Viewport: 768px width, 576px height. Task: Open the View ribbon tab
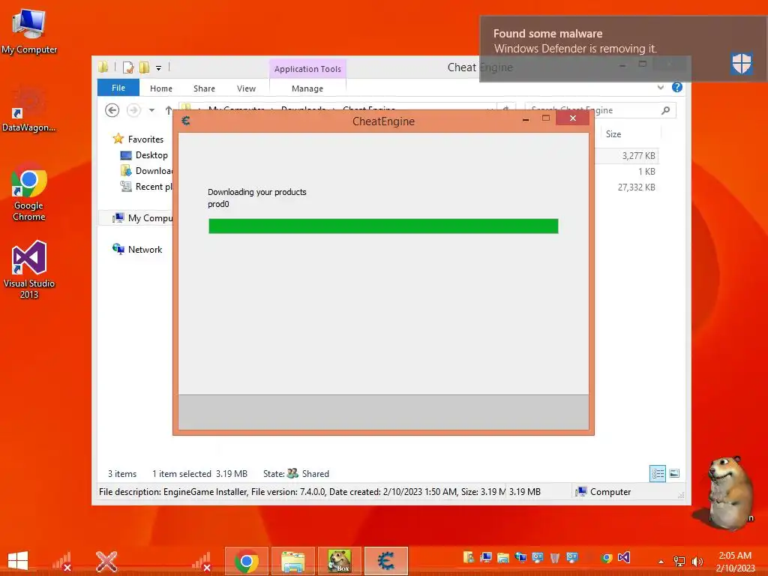point(246,88)
